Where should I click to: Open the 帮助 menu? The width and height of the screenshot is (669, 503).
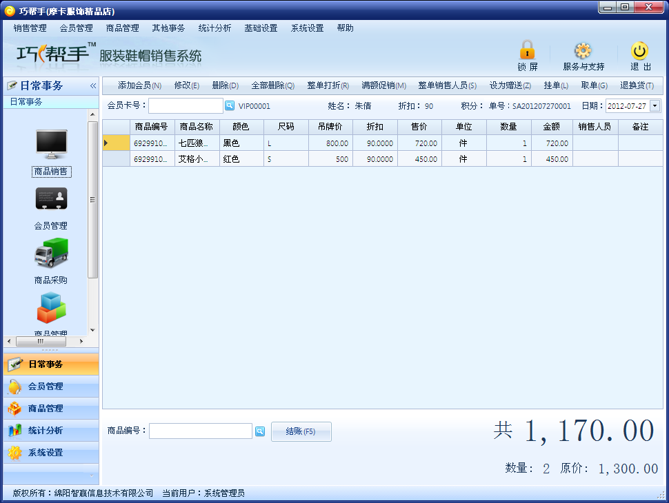tap(345, 28)
